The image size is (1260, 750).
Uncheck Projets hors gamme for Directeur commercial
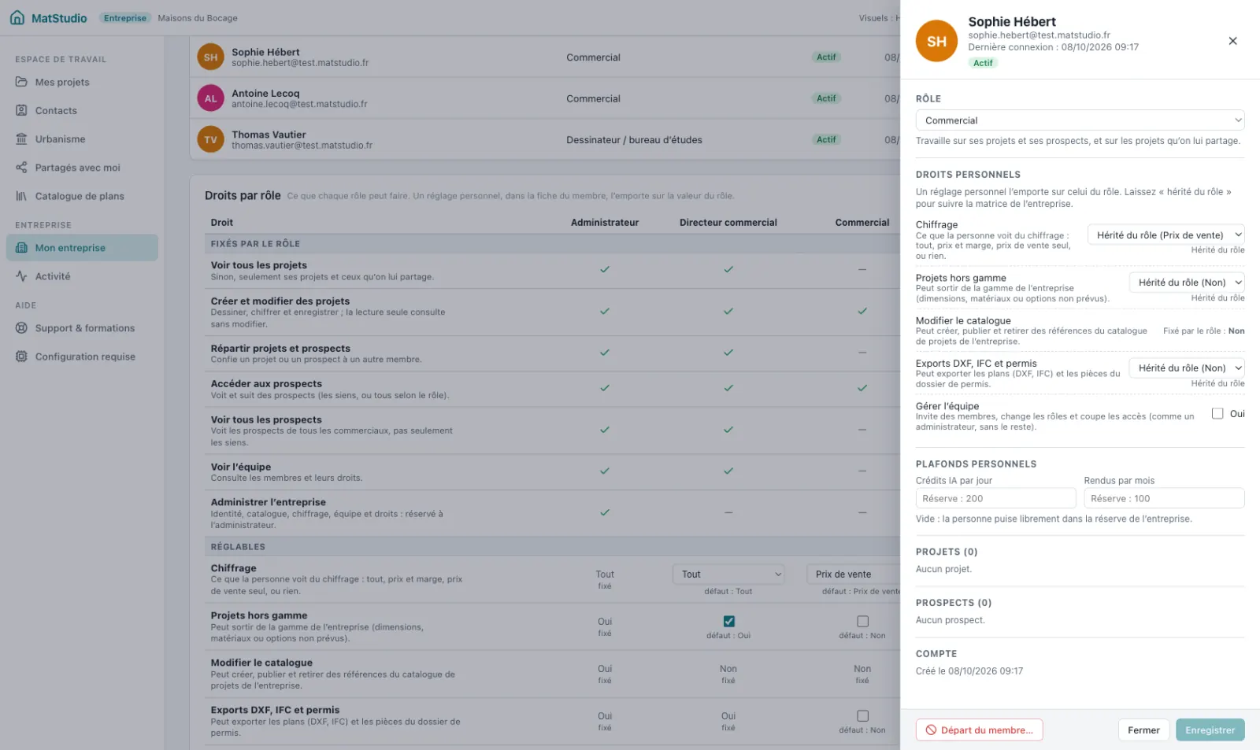click(728, 621)
